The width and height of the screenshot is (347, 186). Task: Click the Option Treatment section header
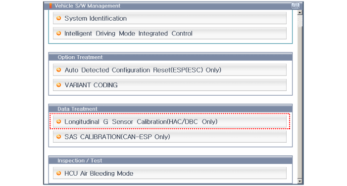[x=170, y=57]
